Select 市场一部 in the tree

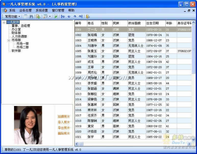(23, 44)
